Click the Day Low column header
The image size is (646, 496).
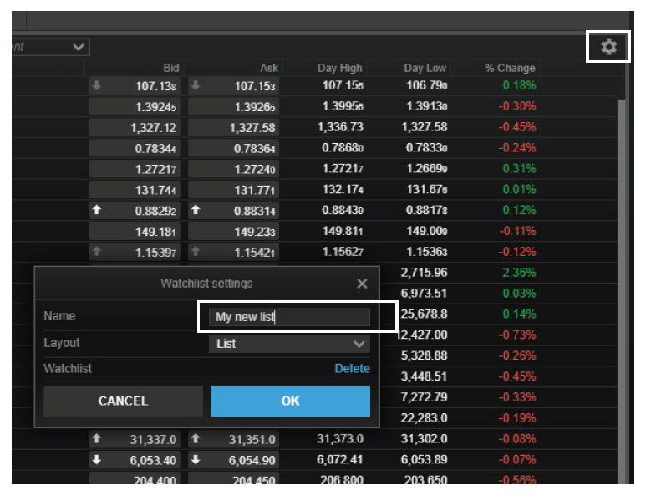coord(425,68)
